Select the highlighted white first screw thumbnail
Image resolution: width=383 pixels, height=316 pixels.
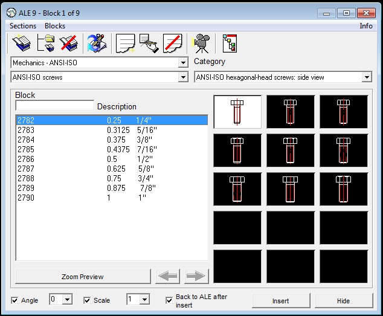(237, 112)
